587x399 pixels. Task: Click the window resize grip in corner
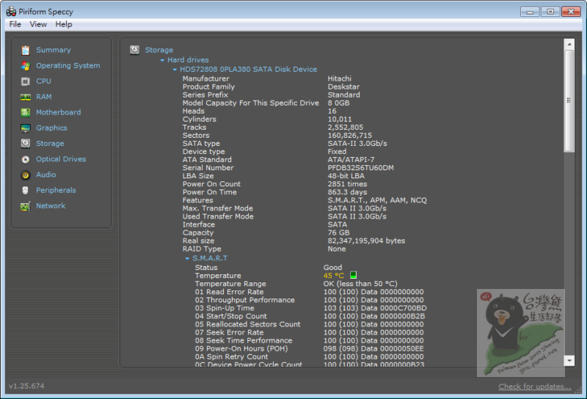click(x=578, y=390)
